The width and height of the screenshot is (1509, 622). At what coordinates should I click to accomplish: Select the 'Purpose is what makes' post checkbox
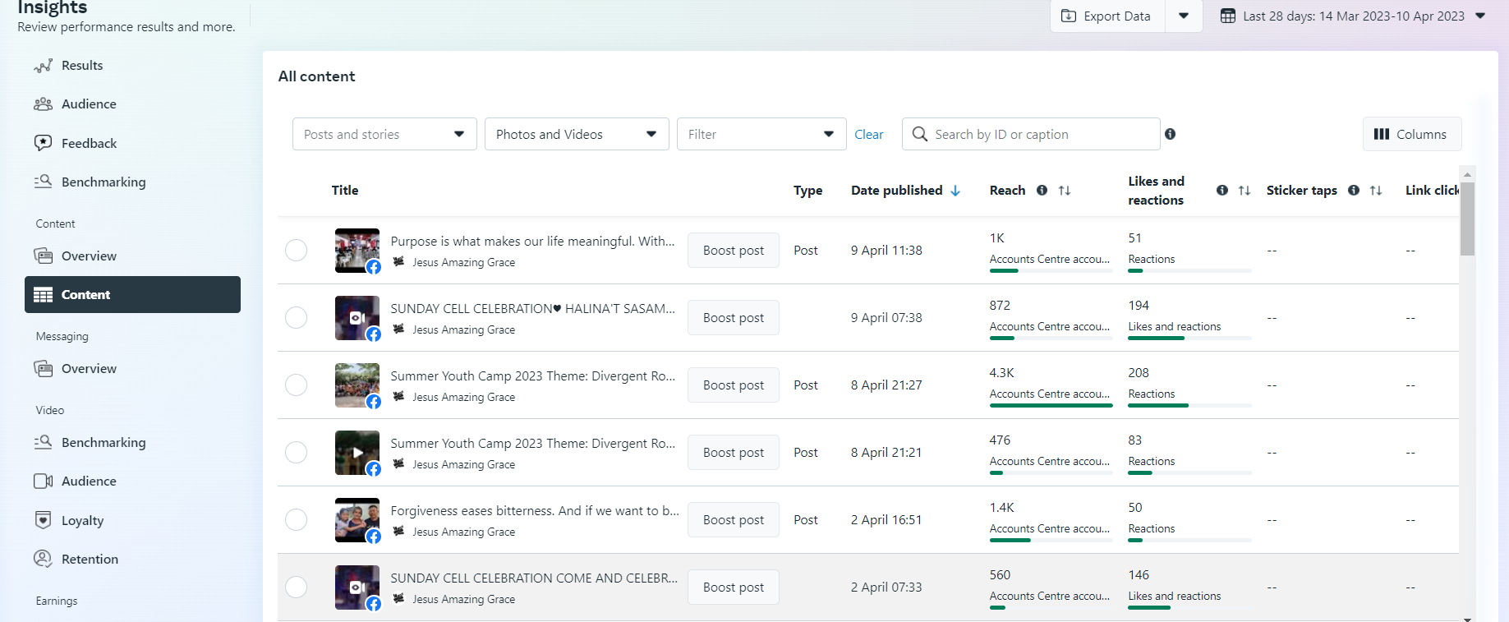[x=296, y=250]
